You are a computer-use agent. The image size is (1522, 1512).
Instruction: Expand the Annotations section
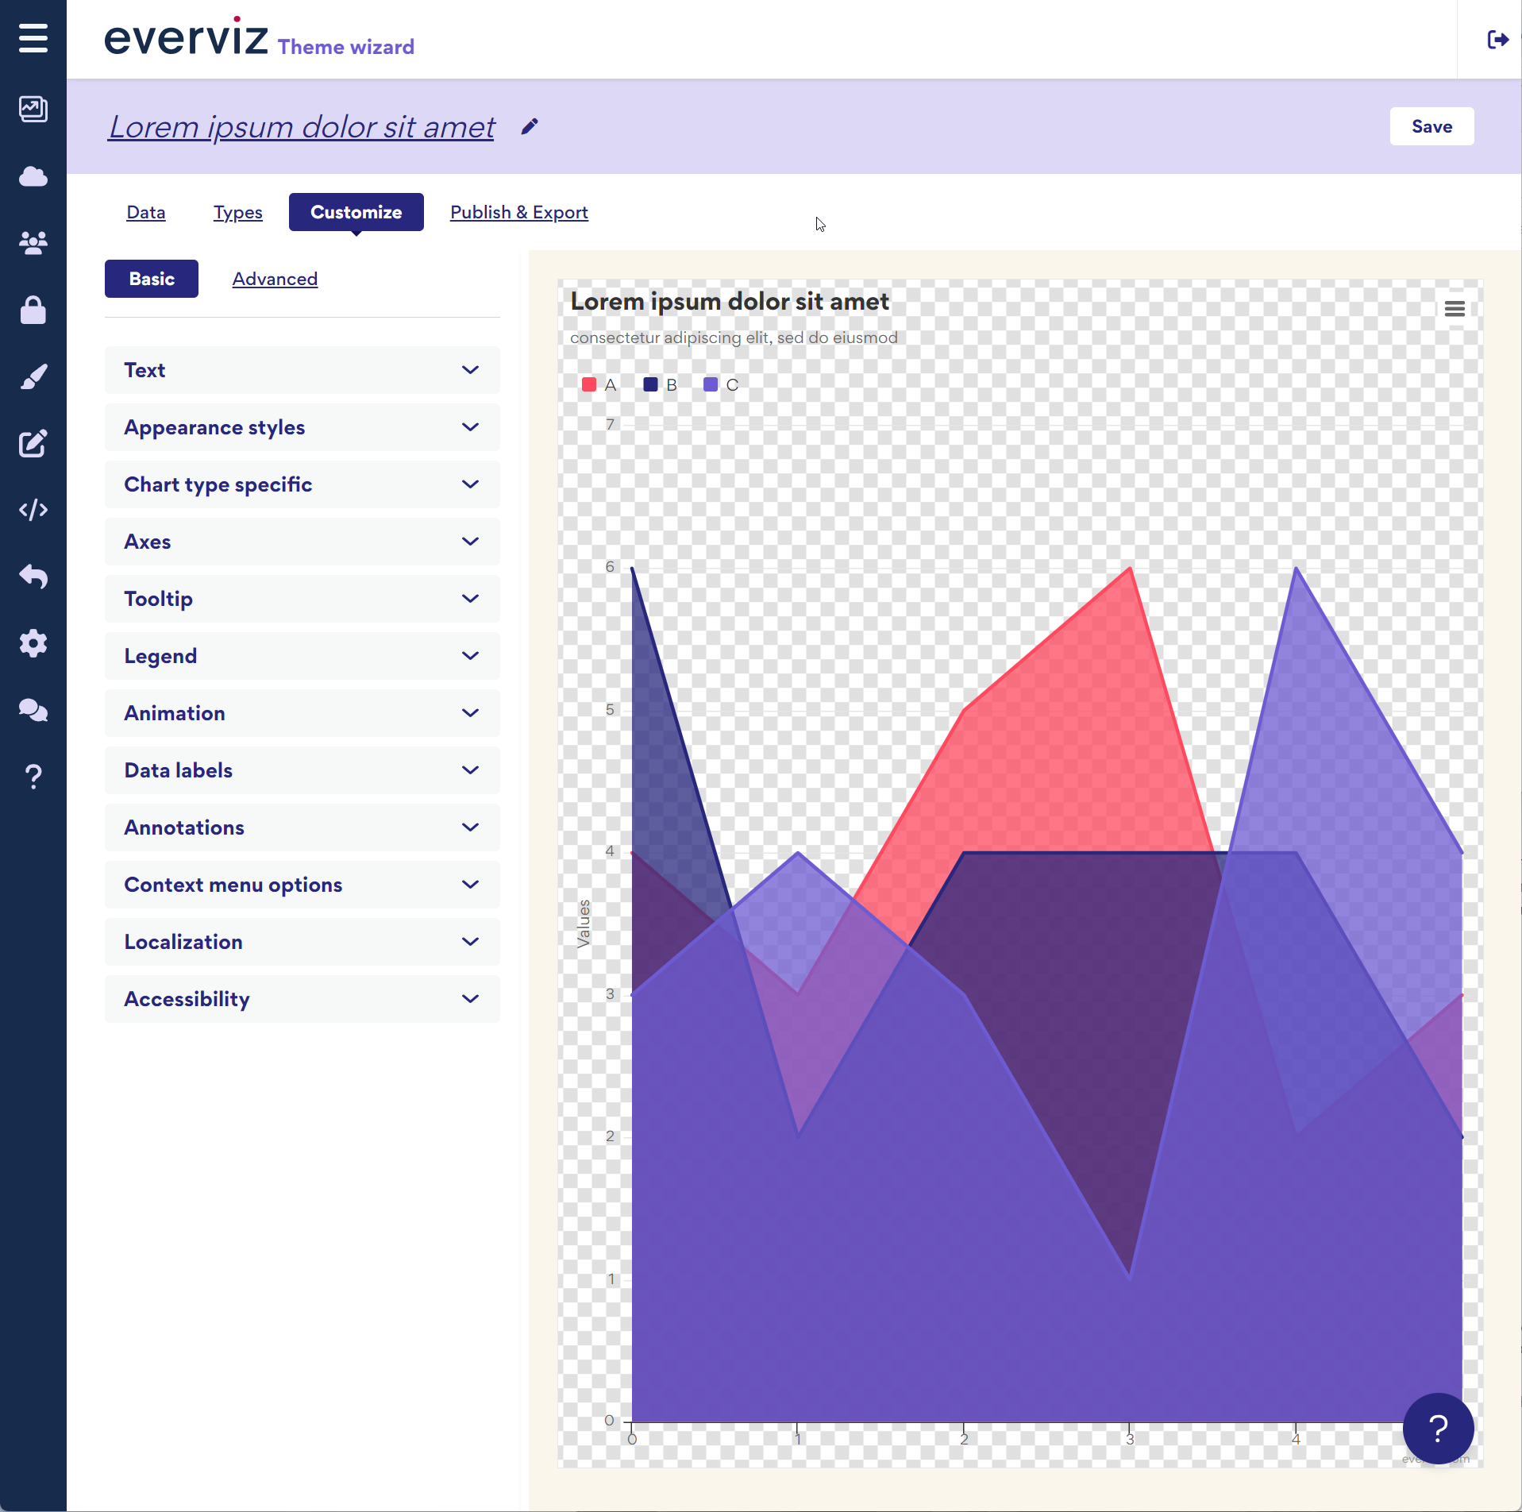(x=302, y=827)
